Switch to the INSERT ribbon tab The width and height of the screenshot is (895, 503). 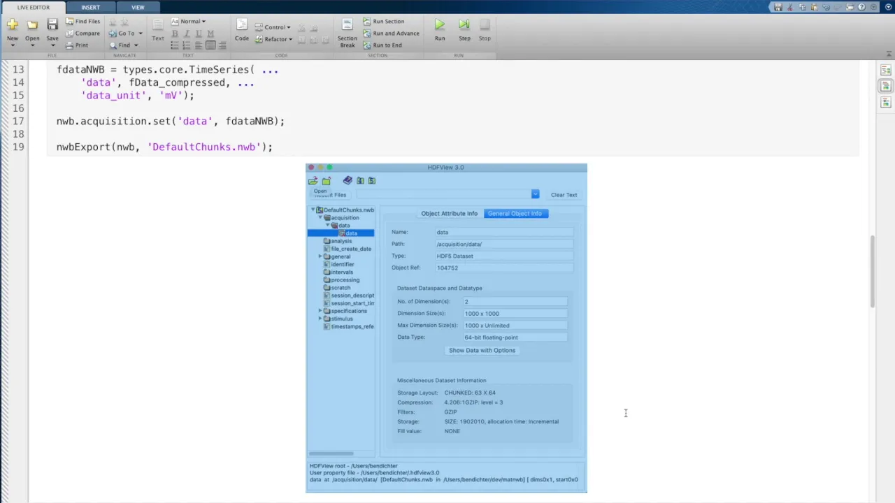point(90,7)
